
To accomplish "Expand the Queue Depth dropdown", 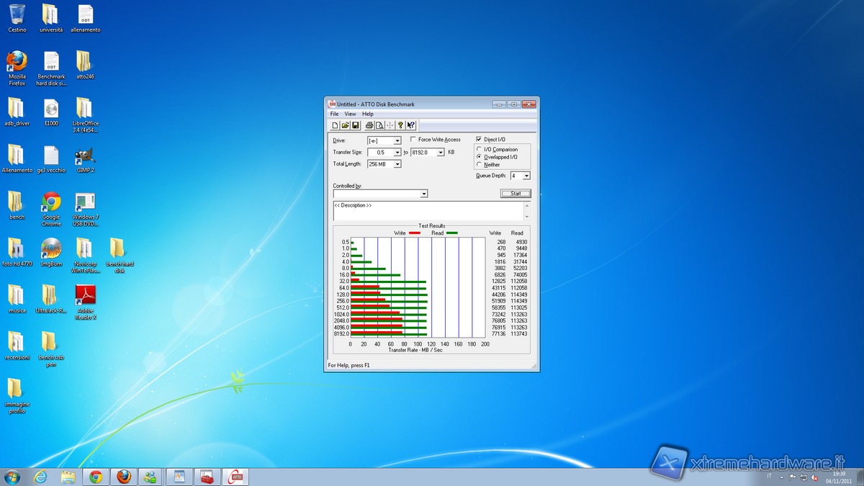I will pos(526,176).
